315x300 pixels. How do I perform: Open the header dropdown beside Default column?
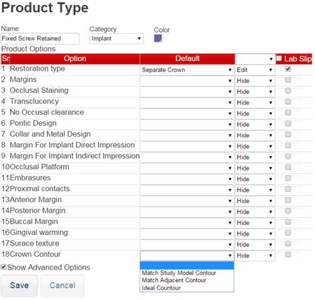(x=255, y=59)
